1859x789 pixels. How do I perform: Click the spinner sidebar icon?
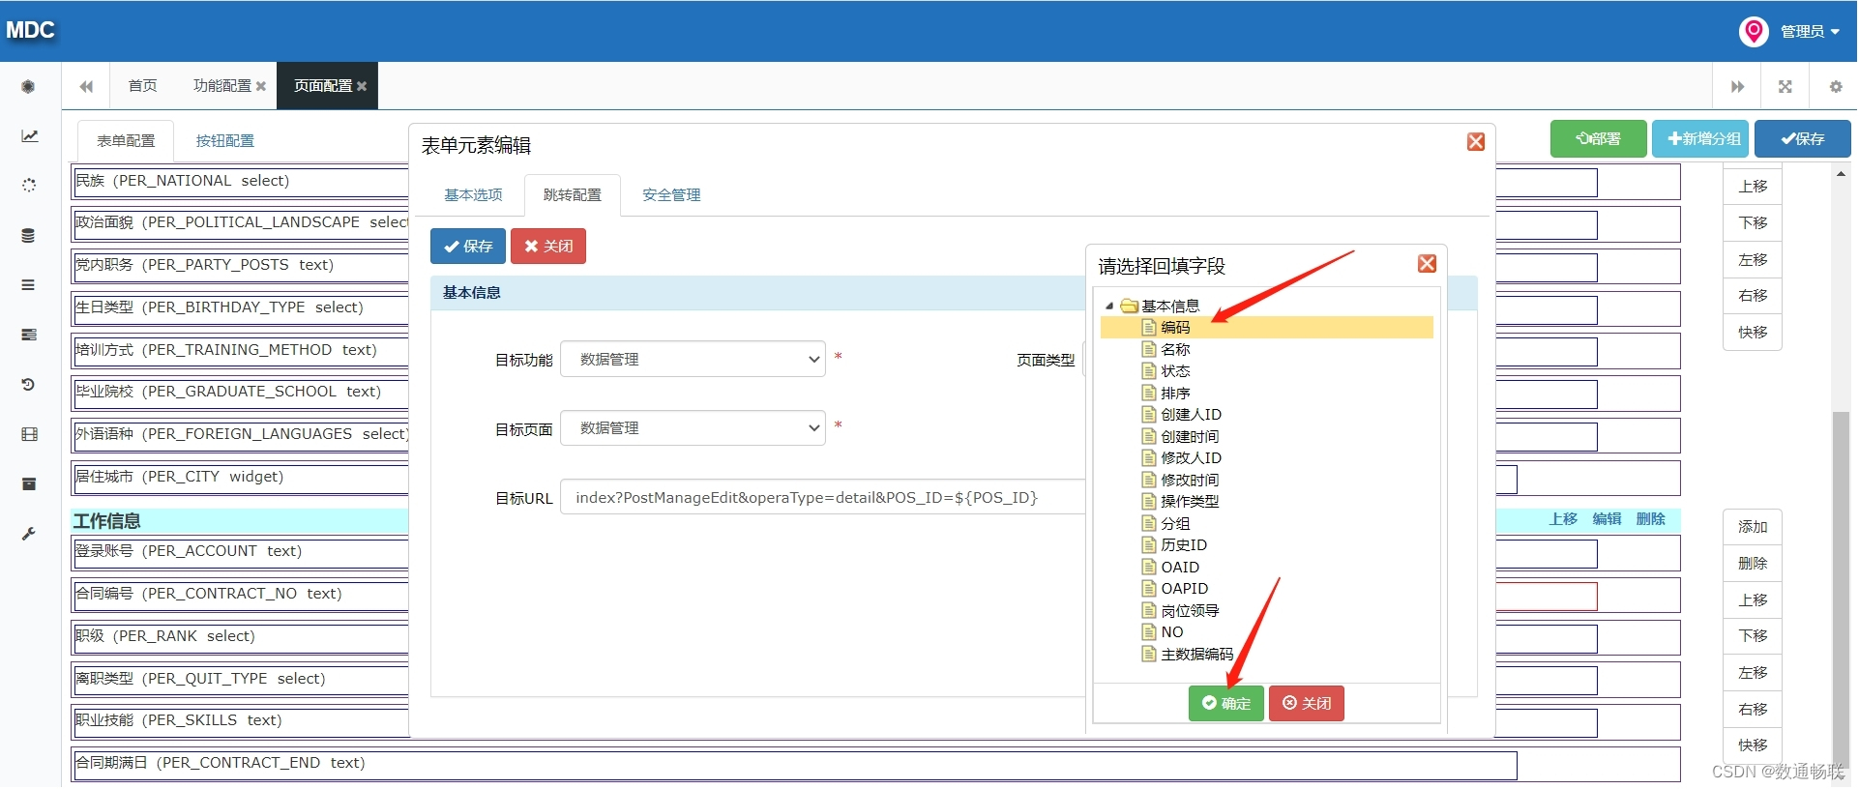tap(29, 186)
